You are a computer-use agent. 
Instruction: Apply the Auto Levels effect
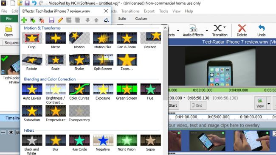pyautogui.click(x=32, y=92)
